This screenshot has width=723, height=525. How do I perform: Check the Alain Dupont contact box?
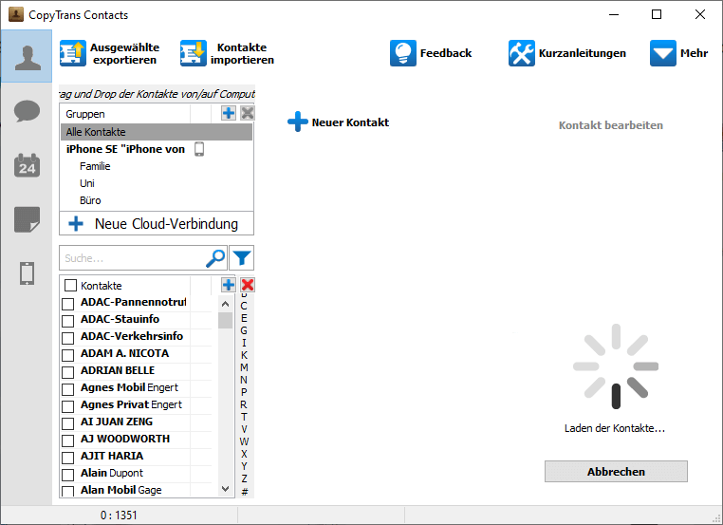67,475
